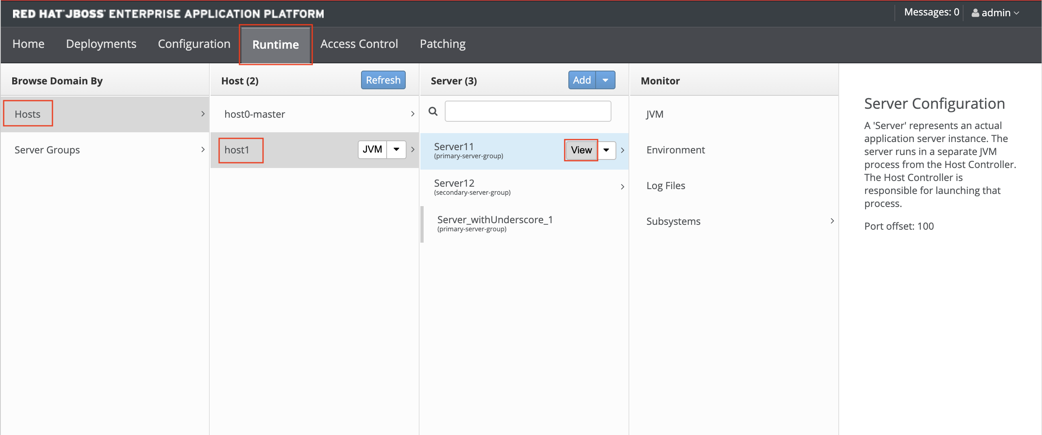Viewport: 1042px width, 435px height.
Task: Open JVM in Monitor column
Action: (734, 114)
